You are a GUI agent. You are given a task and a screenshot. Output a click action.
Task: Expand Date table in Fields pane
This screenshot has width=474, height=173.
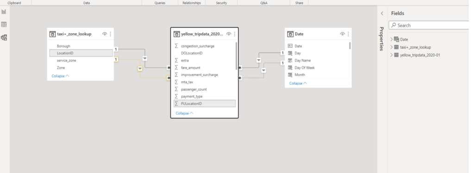pyautogui.click(x=392, y=39)
